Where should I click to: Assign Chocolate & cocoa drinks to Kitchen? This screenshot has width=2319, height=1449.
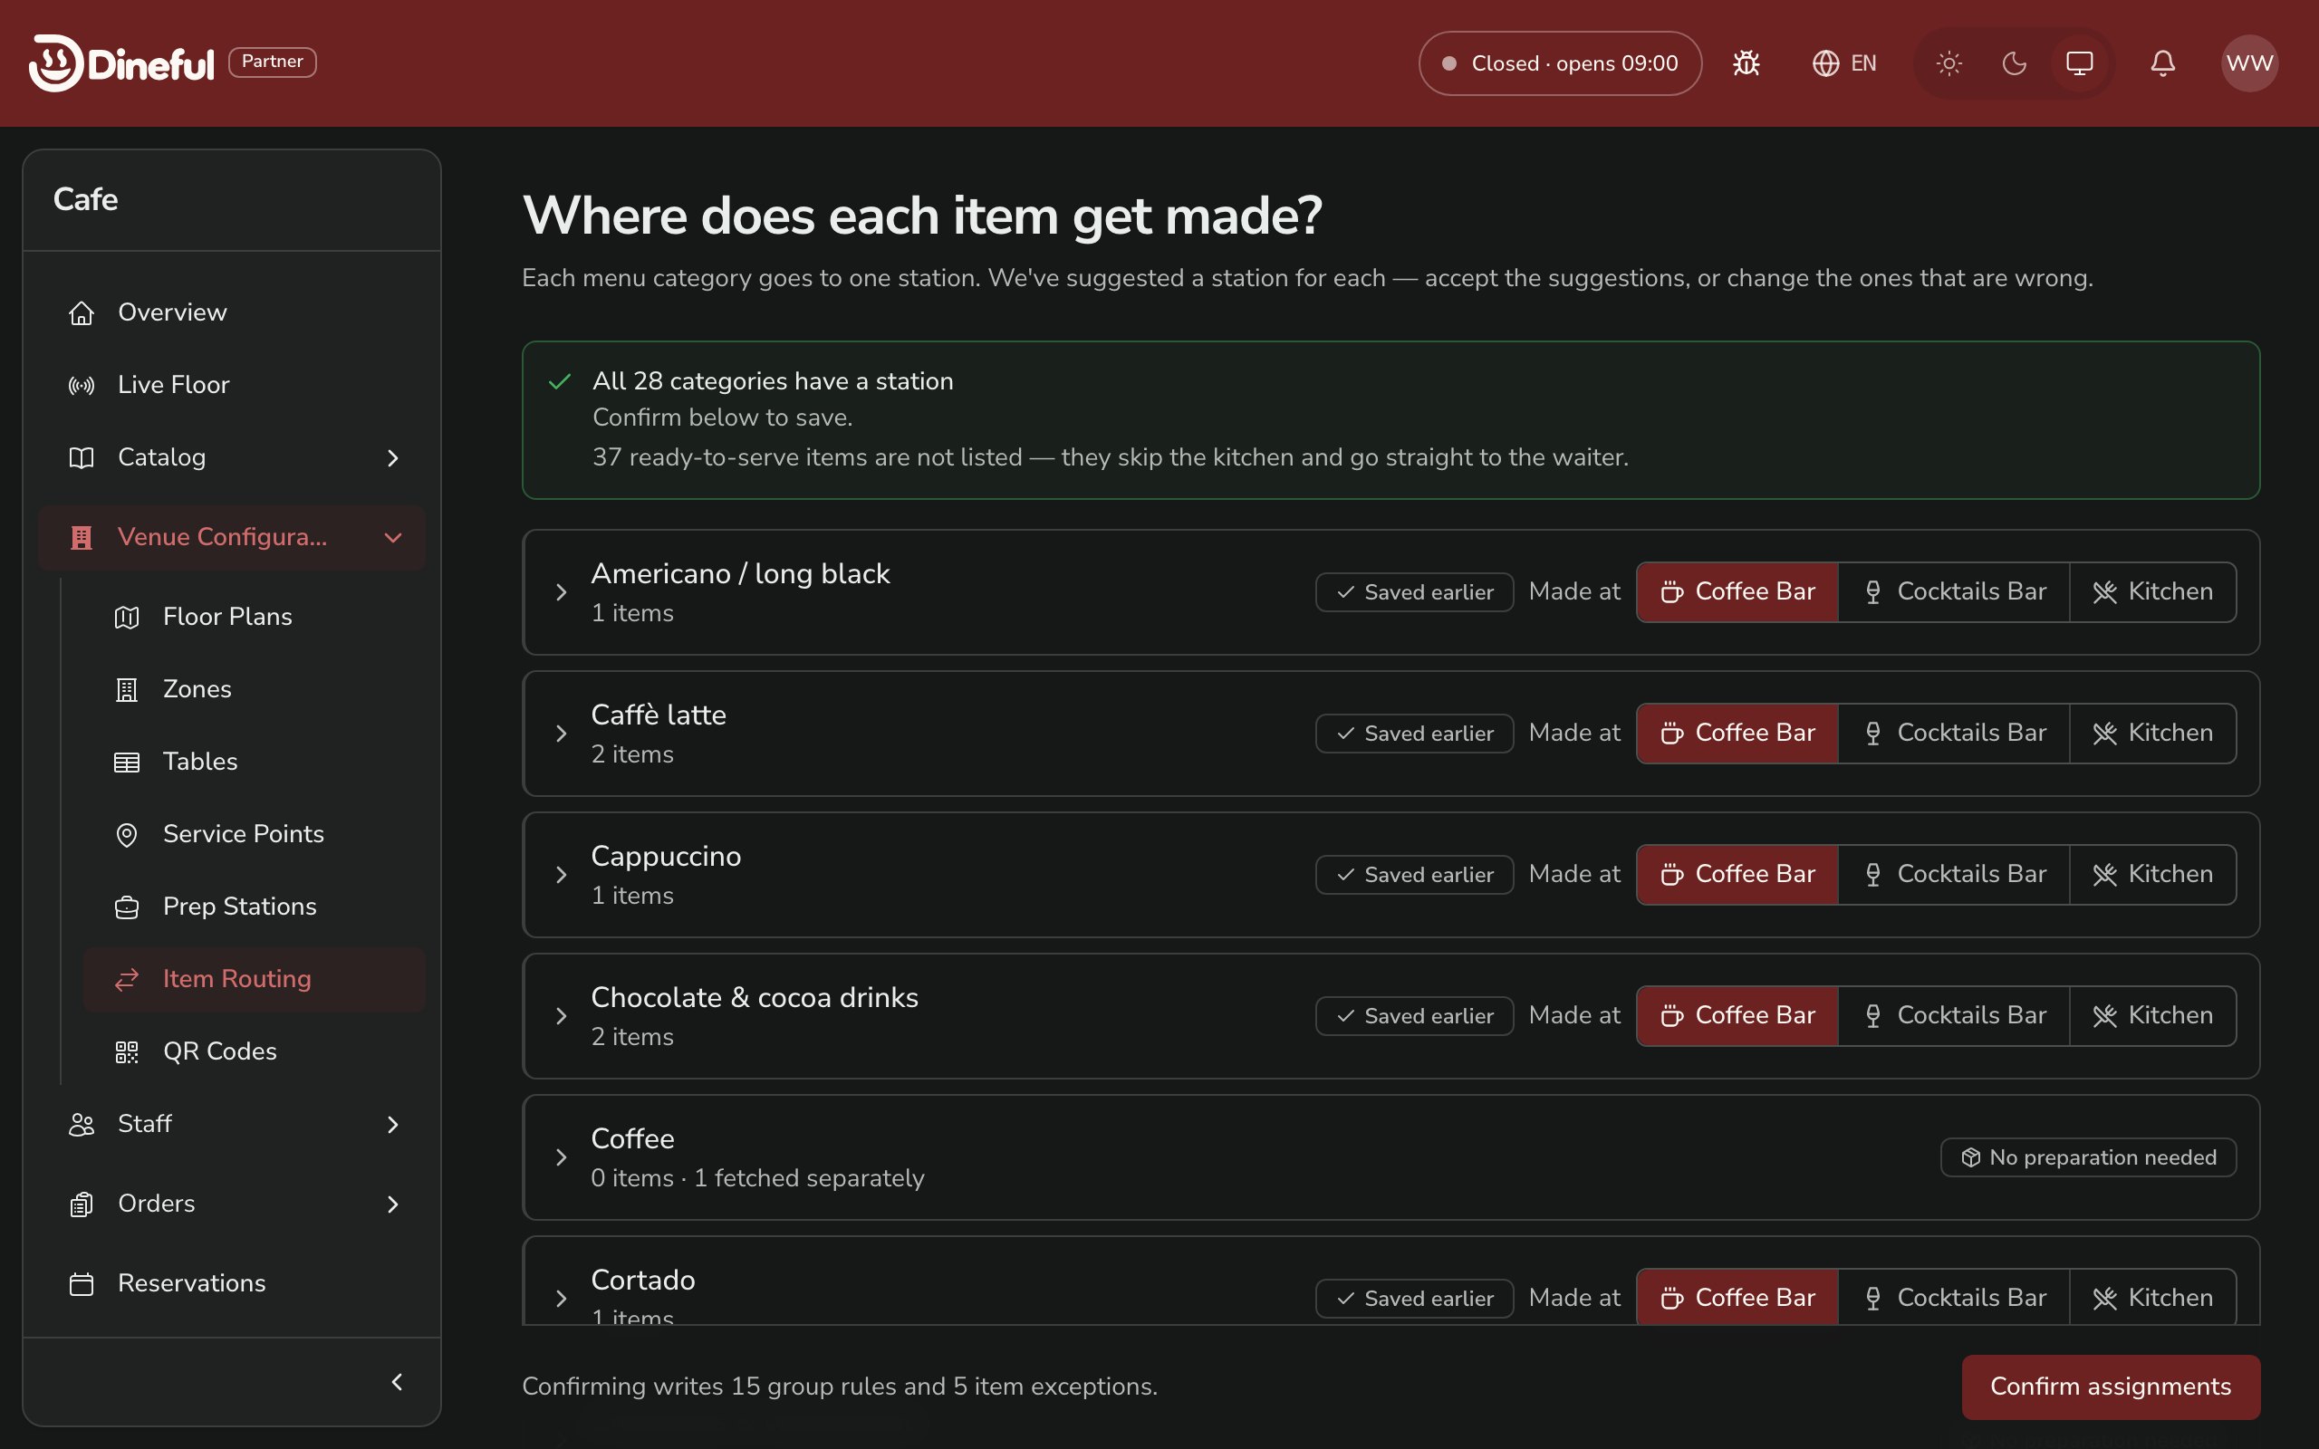pos(2153,1016)
